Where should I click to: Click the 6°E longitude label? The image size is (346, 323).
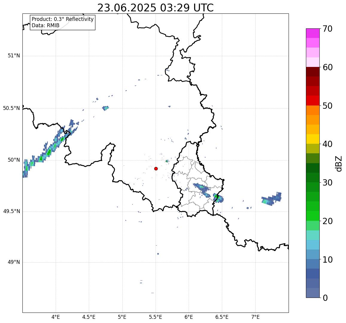(189, 317)
